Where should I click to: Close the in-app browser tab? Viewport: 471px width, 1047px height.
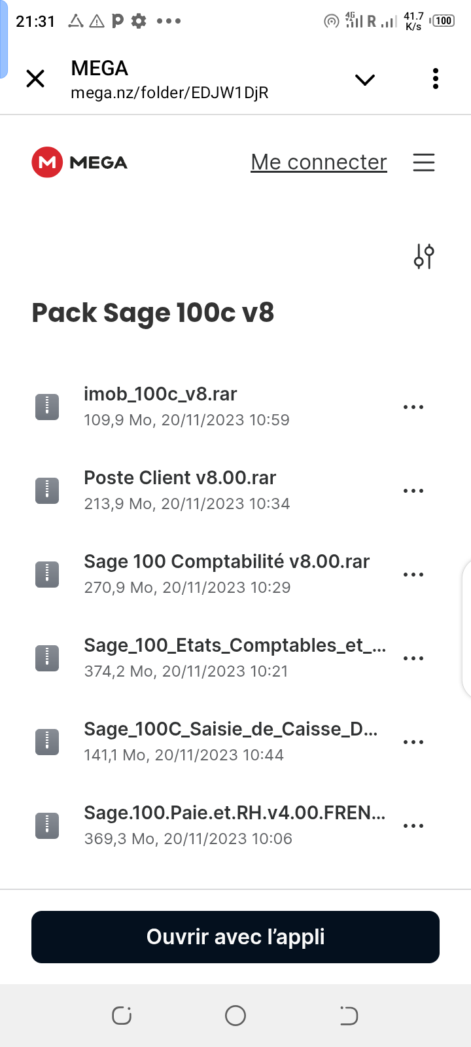tap(35, 79)
